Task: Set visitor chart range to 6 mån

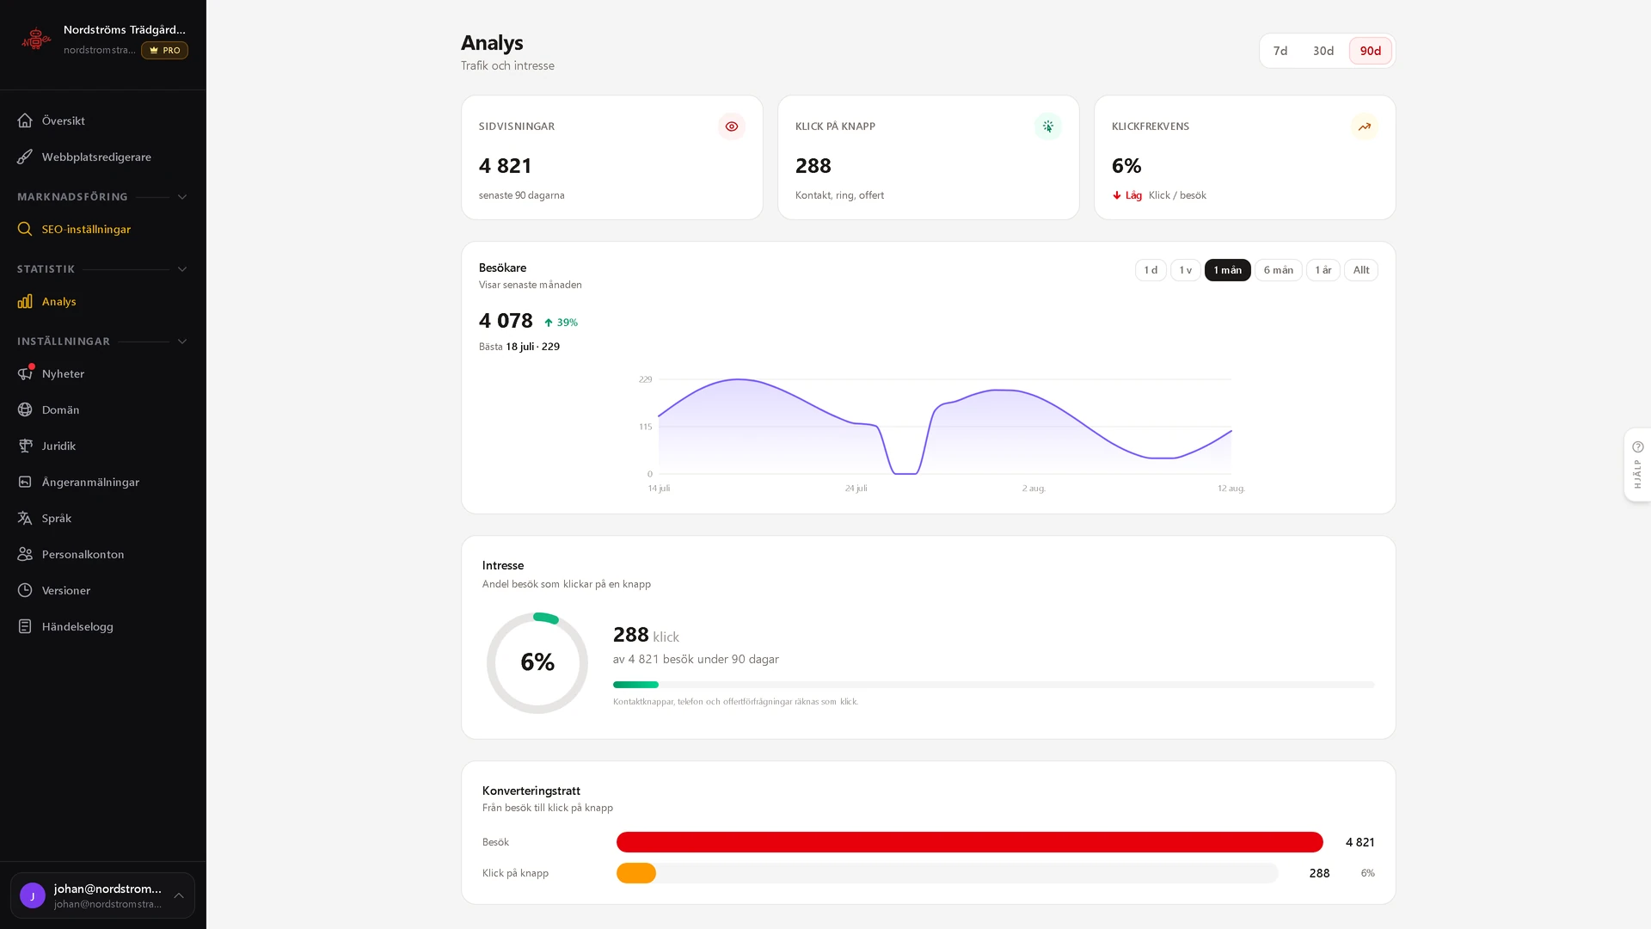Action: tap(1278, 270)
